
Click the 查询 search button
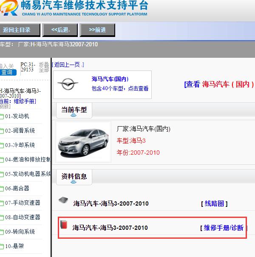(x=8, y=72)
